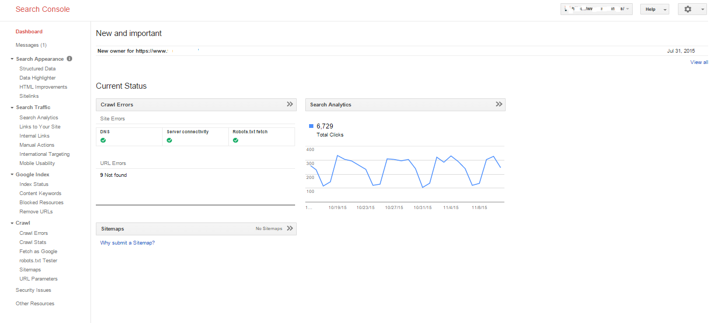
Task: Open Manual Actions
Action: [37, 145]
